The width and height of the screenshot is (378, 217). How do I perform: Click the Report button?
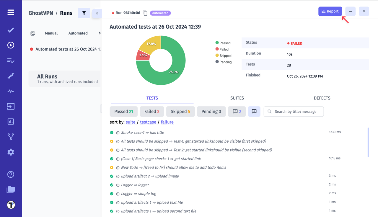(330, 11)
